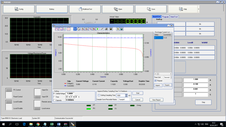Open the Action Center notification icon
The height and width of the screenshot is (127, 226).
(x=222, y=124)
